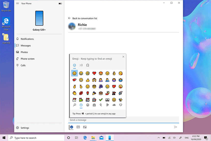211x141 pixels.
Task: Open Mail app from taskbar
Action: (x=101, y=138)
